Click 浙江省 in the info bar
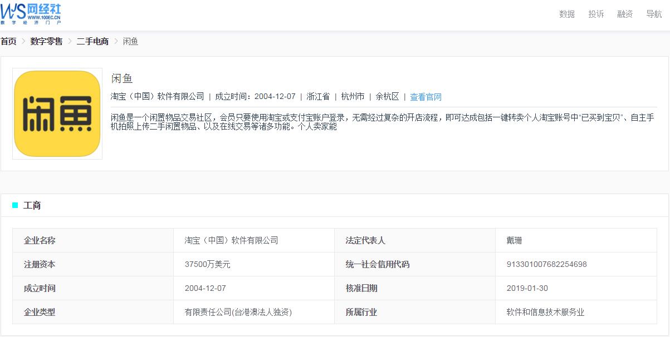 pyautogui.click(x=317, y=96)
